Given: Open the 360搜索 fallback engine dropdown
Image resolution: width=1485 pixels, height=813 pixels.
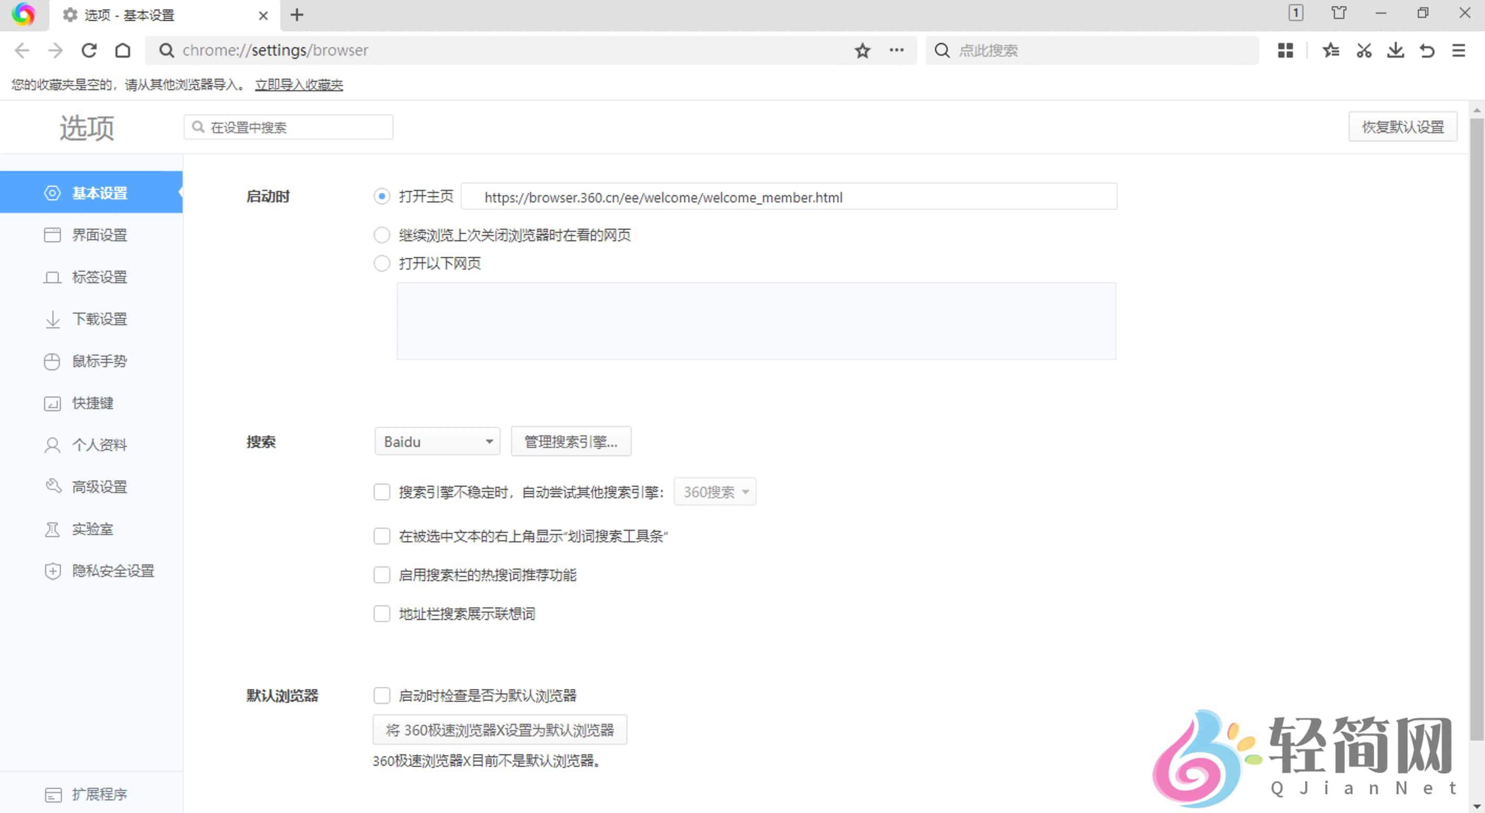Looking at the screenshot, I should (714, 492).
